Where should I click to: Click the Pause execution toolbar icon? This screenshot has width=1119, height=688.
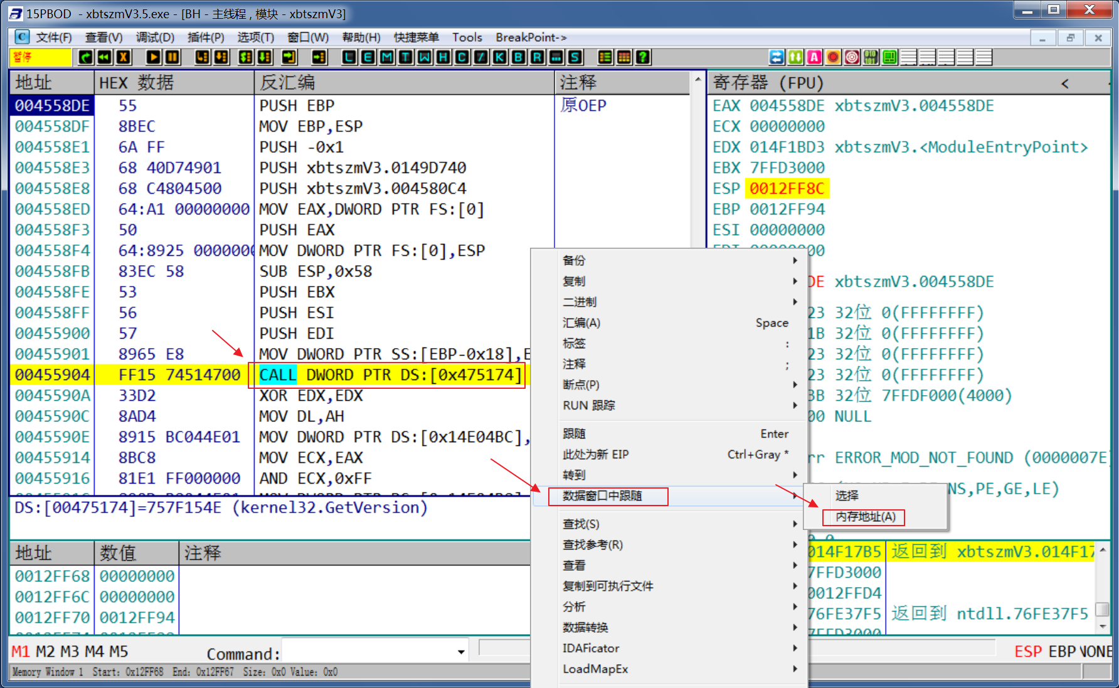click(172, 58)
